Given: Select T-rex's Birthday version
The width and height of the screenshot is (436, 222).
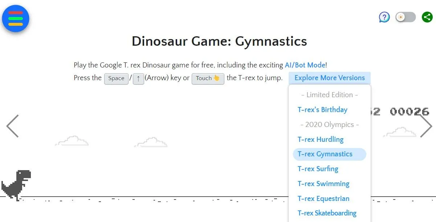Looking at the screenshot, I should click(322, 110).
